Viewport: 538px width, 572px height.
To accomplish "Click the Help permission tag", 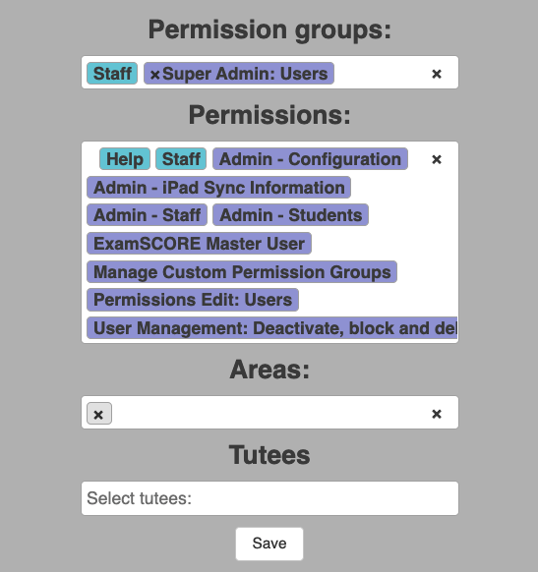I will [125, 159].
